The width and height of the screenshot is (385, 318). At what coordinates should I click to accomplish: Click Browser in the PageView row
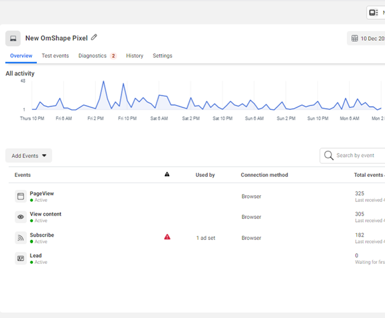point(251,197)
